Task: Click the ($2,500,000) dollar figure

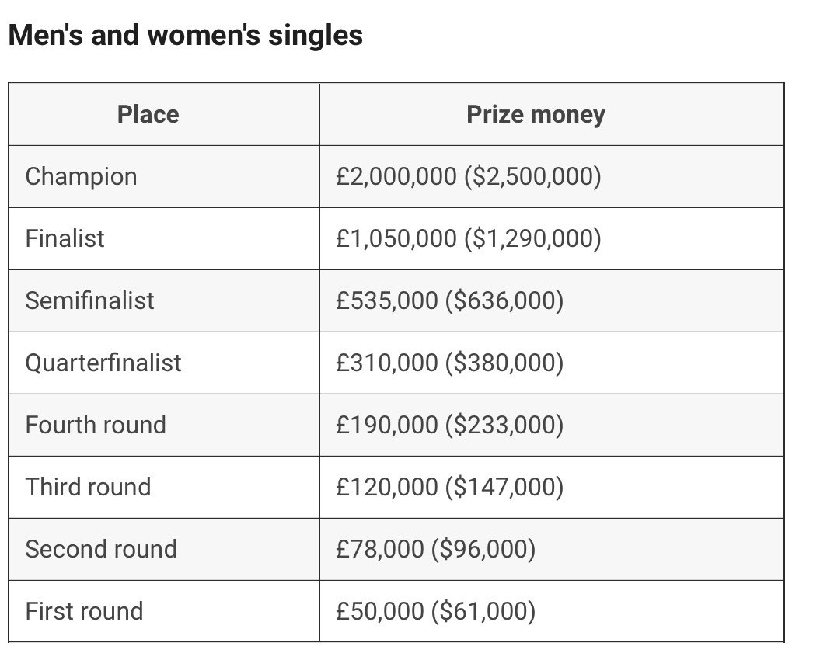Action: pos(532,177)
